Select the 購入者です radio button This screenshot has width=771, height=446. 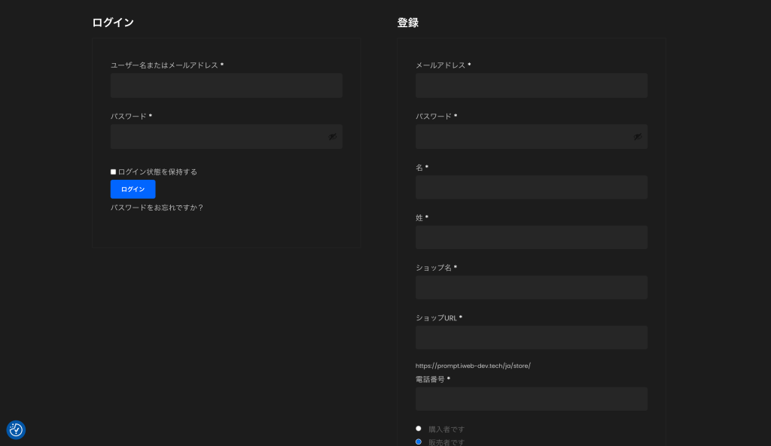[419, 429]
